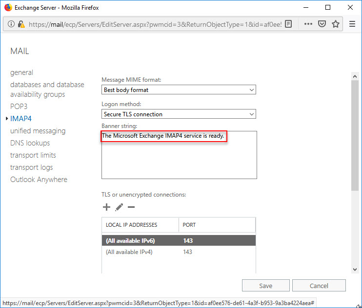Screen dimensions: 362x308
Task: Click inside the Banner string text box
Action: click(179, 155)
